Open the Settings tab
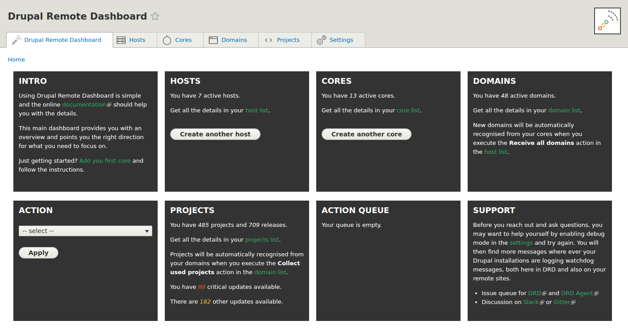Viewport: 628px width, 333px height. pyautogui.click(x=341, y=40)
